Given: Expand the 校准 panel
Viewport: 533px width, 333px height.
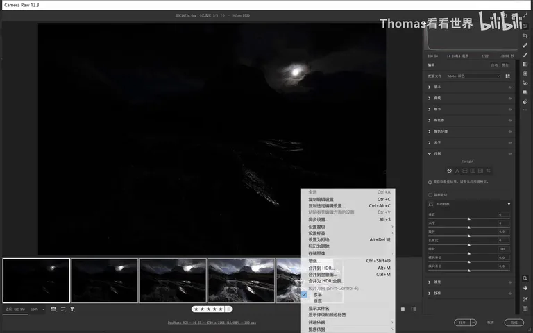Looking at the screenshot, I should click(x=430, y=293).
